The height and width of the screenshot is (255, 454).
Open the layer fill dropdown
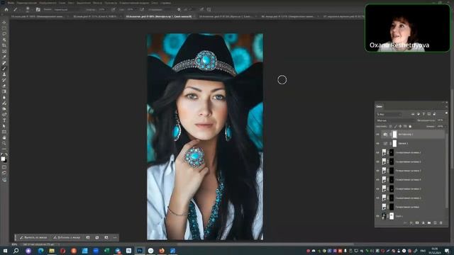tap(441, 126)
